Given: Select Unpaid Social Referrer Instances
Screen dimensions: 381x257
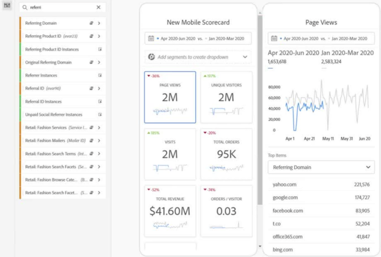Looking at the screenshot, I should (63, 114).
